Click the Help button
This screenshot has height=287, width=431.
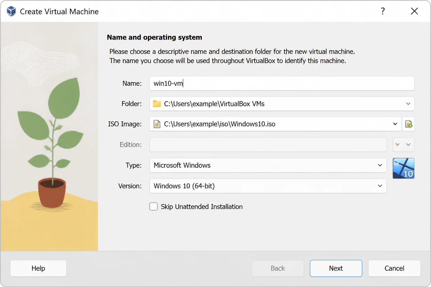click(x=38, y=268)
